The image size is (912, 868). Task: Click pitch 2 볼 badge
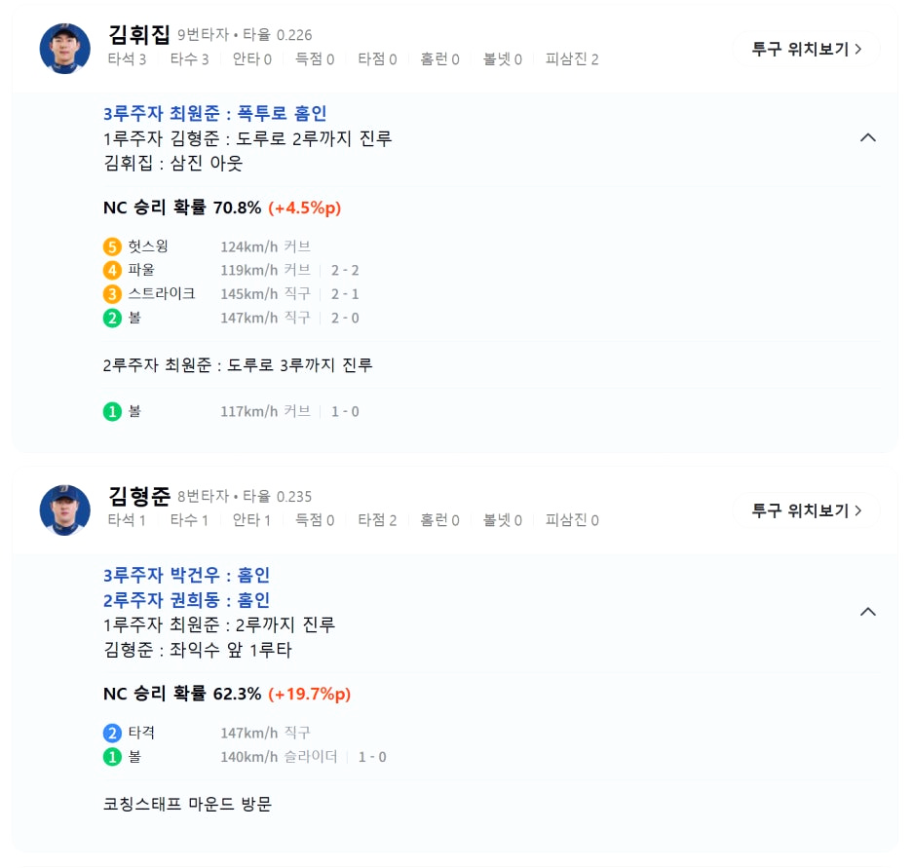pyautogui.click(x=112, y=317)
